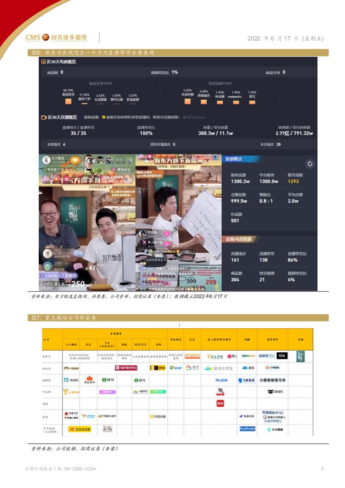Click the CMS 招商證券國際 logo in the header
The image size is (345, 488).
point(56,37)
